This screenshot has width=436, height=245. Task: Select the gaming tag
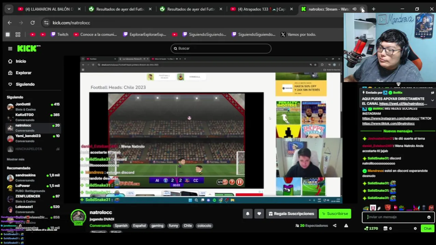pos(157,226)
